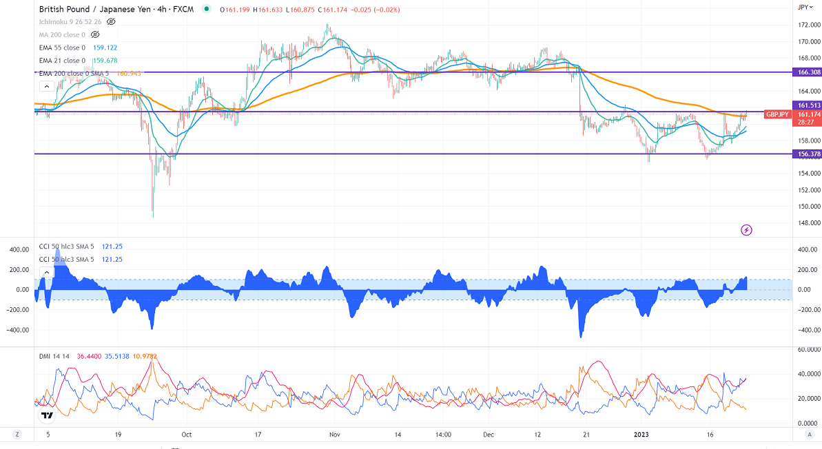Click the TradingView logo icon
The height and width of the screenshot is (449, 822).
click(x=47, y=415)
